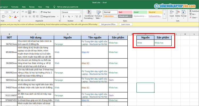199x106 pixels.
Task: Click the Wrap Text icon
Action: pos(41,12)
